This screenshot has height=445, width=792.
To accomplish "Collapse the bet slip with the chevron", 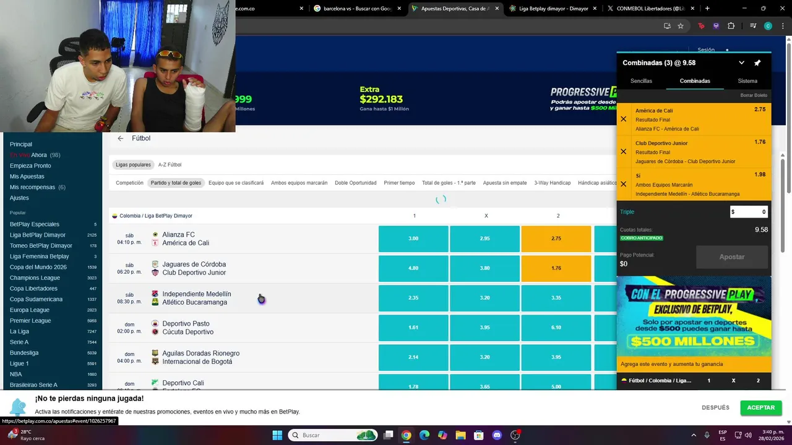I will coord(741,63).
